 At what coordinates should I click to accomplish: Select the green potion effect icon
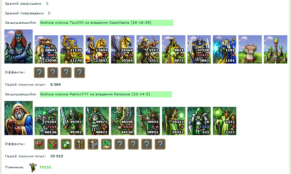(66, 144)
